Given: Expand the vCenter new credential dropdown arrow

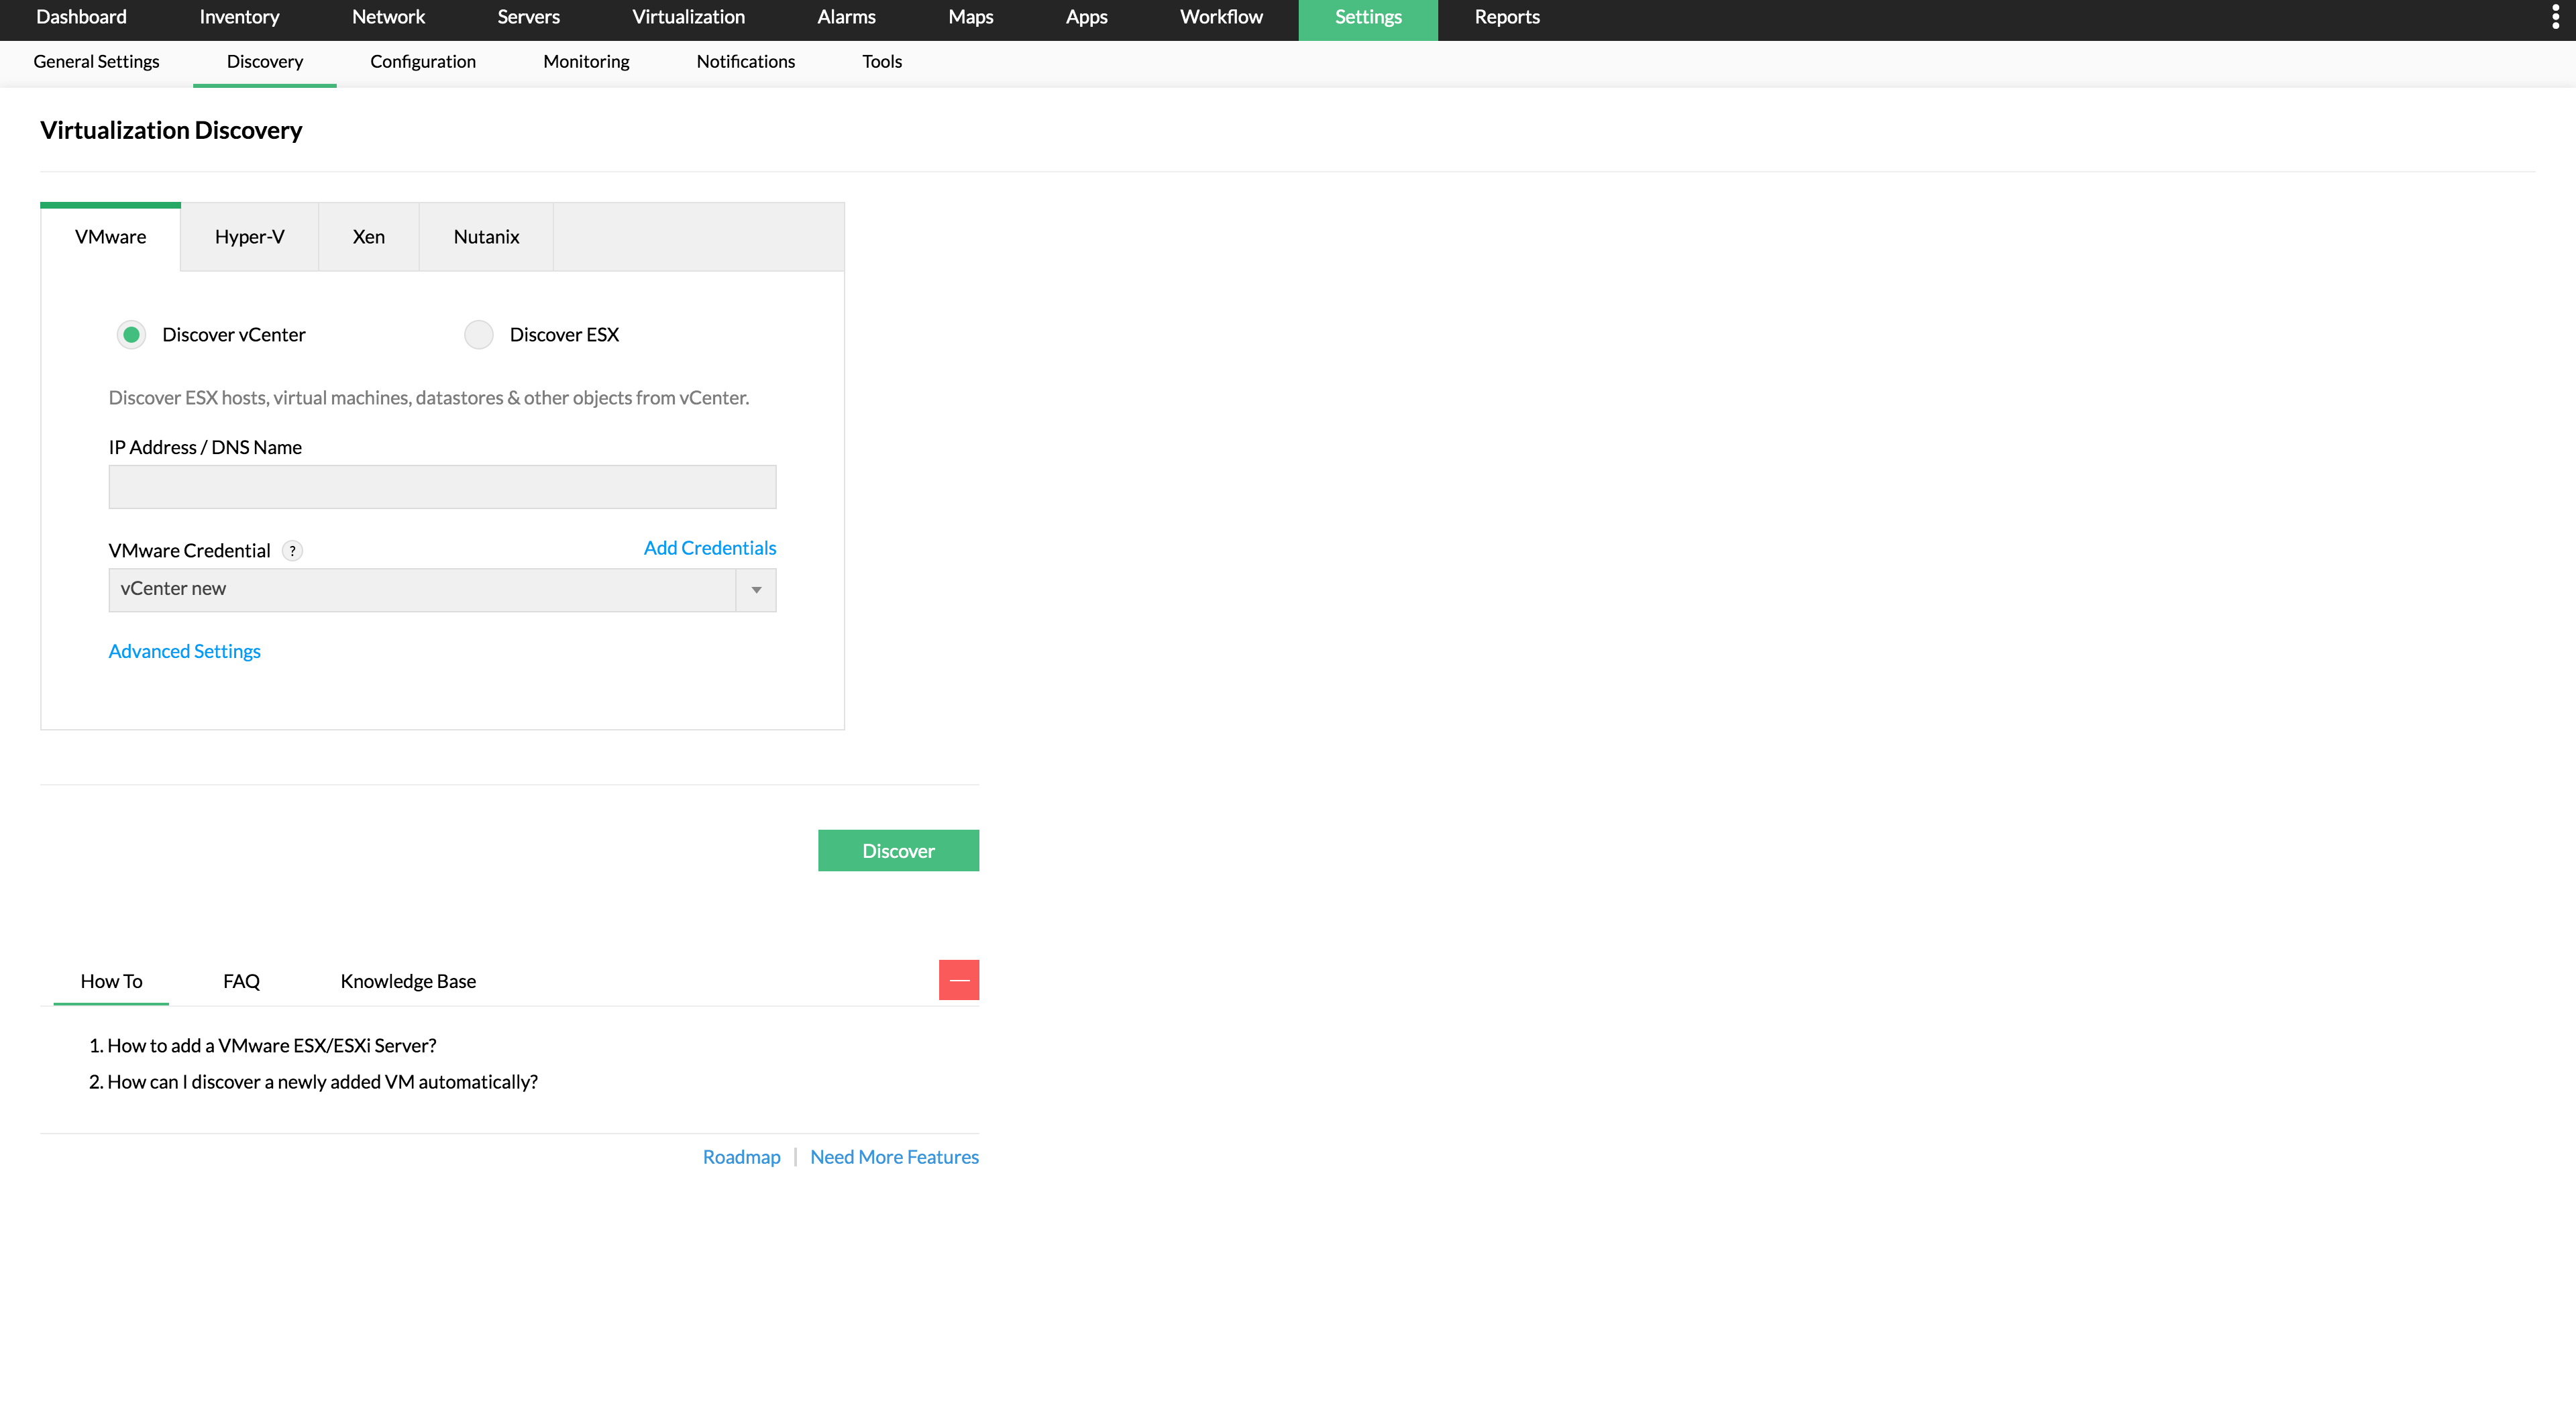Looking at the screenshot, I should click(756, 590).
